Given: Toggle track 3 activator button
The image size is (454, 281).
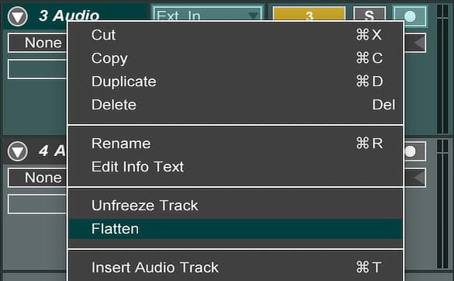Looking at the screenshot, I should [309, 14].
